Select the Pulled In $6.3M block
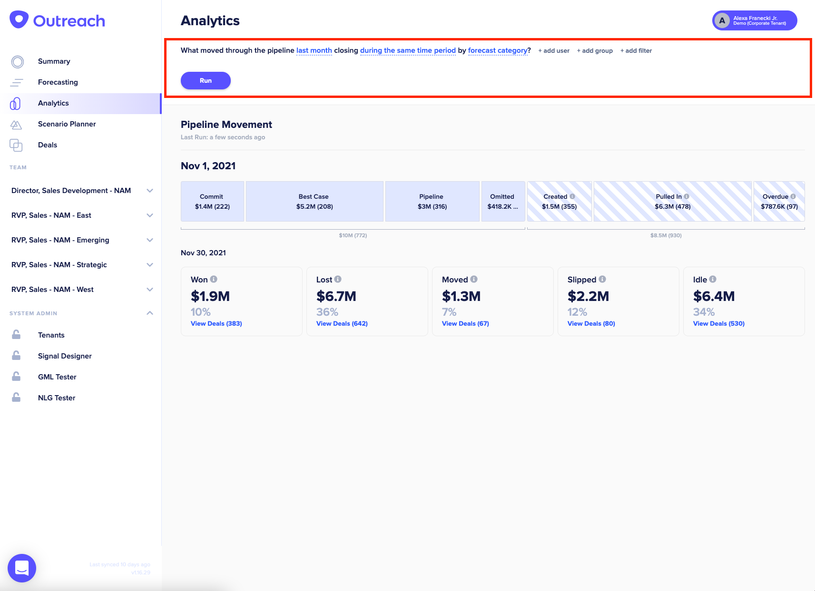Viewport: 815px width, 591px height. tap(673, 201)
